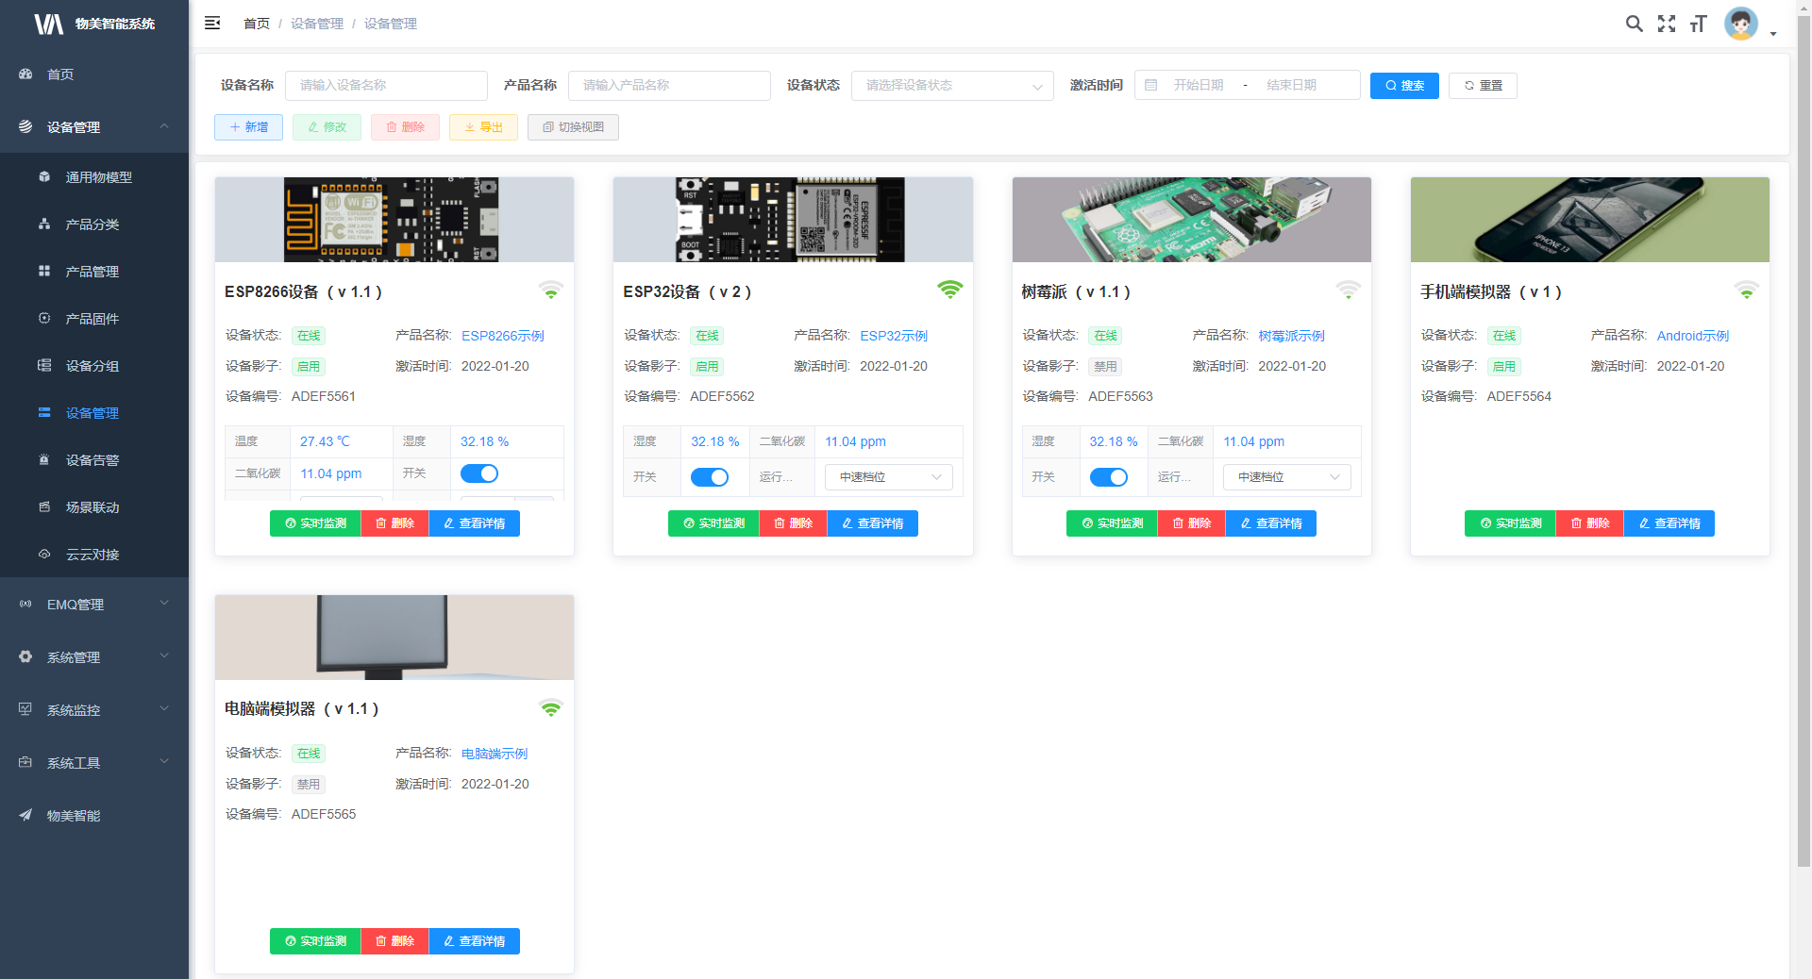
Task: Click the blue 搜索 button
Action: click(x=1404, y=85)
